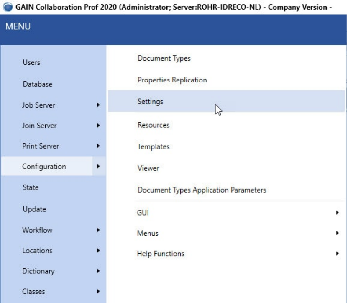The height and width of the screenshot is (303, 348).
Task: Expand the Join Server submenu arrow
Action: (98, 126)
